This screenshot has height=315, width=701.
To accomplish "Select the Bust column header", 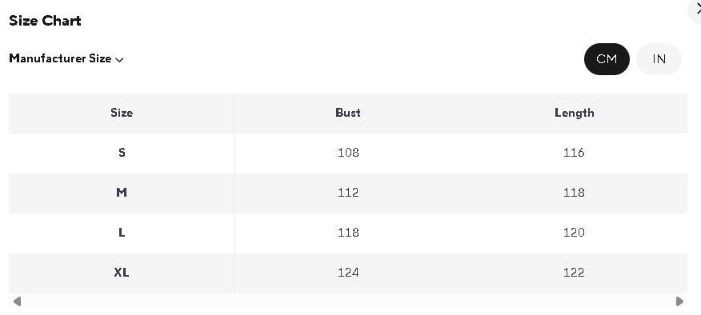I will point(348,113).
